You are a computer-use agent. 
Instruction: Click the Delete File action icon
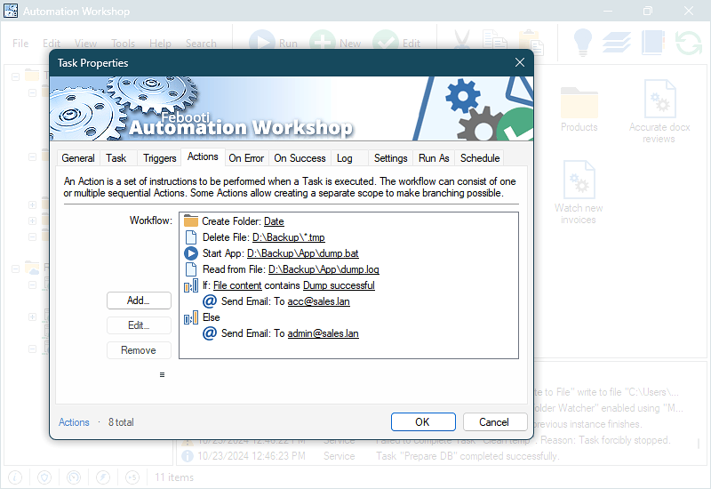(x=191, y=237)
